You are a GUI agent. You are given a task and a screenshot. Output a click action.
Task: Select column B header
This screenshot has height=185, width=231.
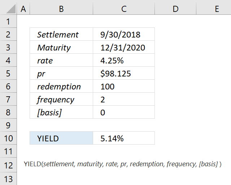[61, 9]
